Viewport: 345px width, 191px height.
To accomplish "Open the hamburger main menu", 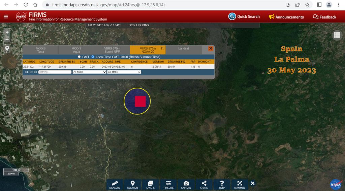I will pyautogui.click(x=6, y=17).
